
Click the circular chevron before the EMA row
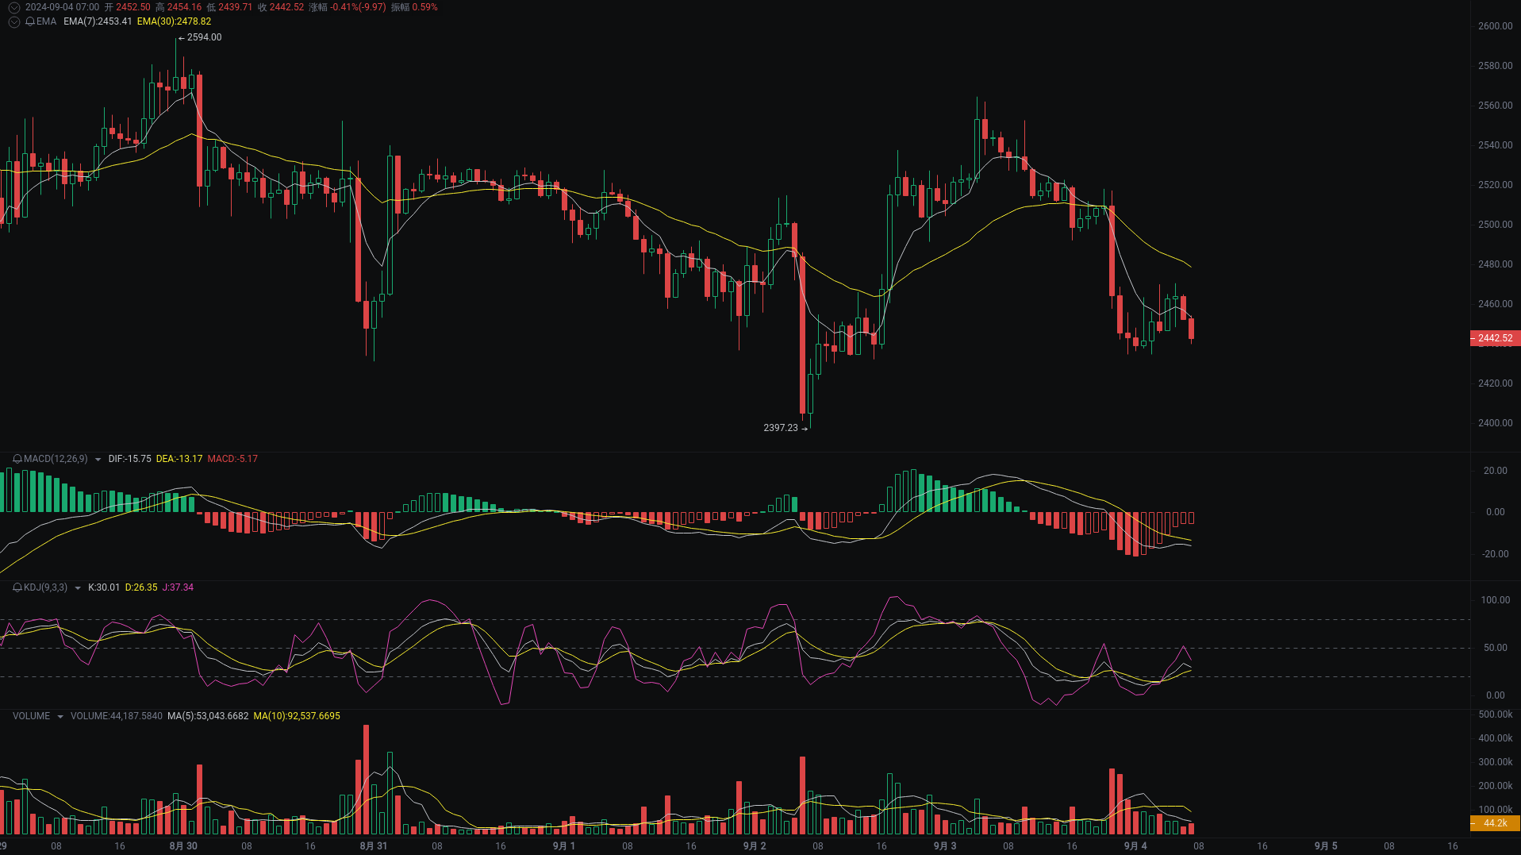pos(13,22)
